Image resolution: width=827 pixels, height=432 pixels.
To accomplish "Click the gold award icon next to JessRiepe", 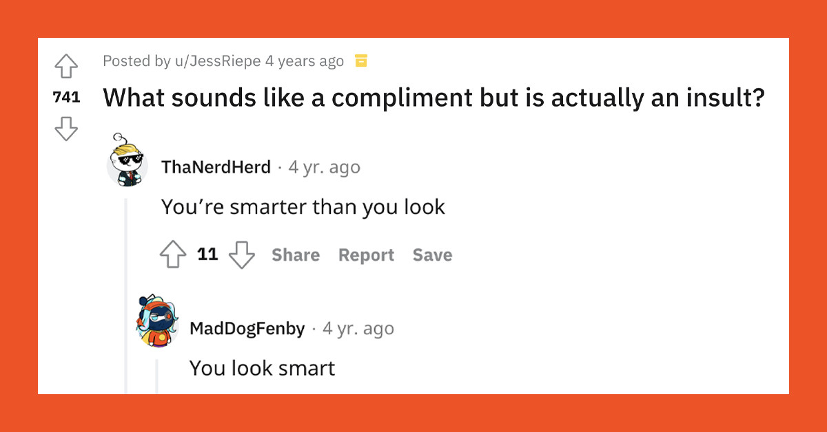I will (360, 61).
